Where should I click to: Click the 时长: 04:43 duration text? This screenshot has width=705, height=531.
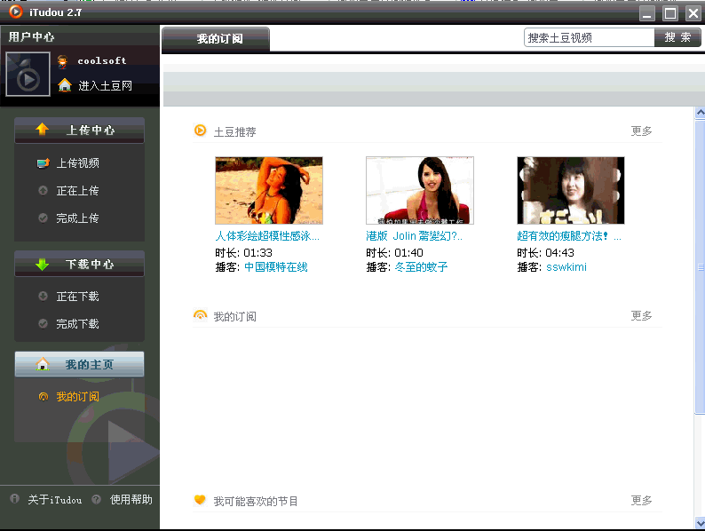pos(546,253)
